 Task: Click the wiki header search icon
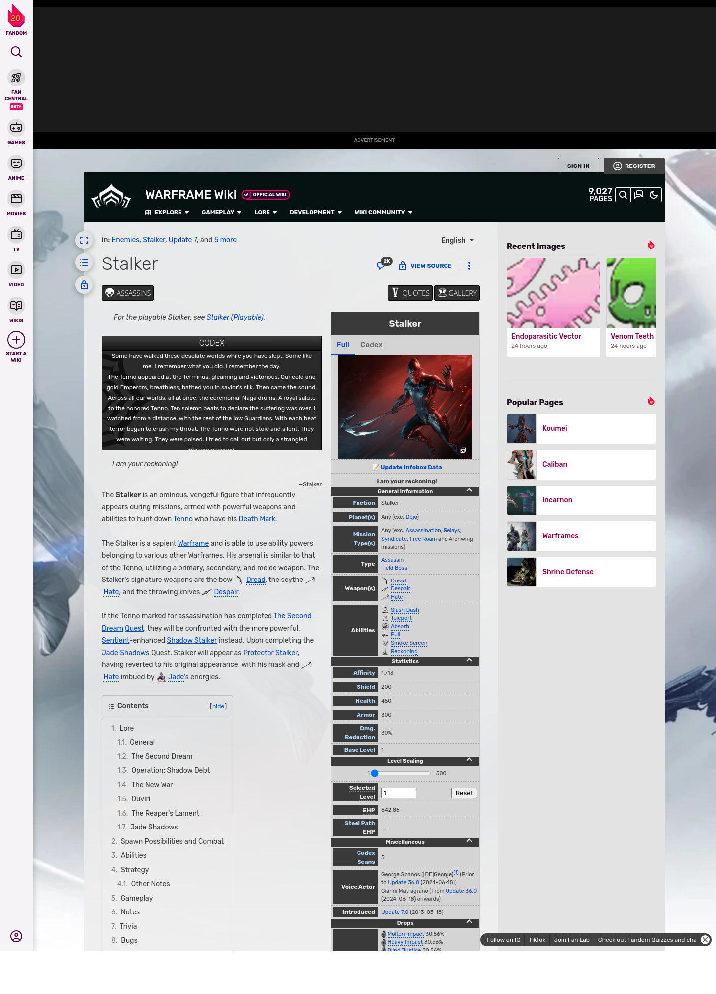[x=623, y=195]
